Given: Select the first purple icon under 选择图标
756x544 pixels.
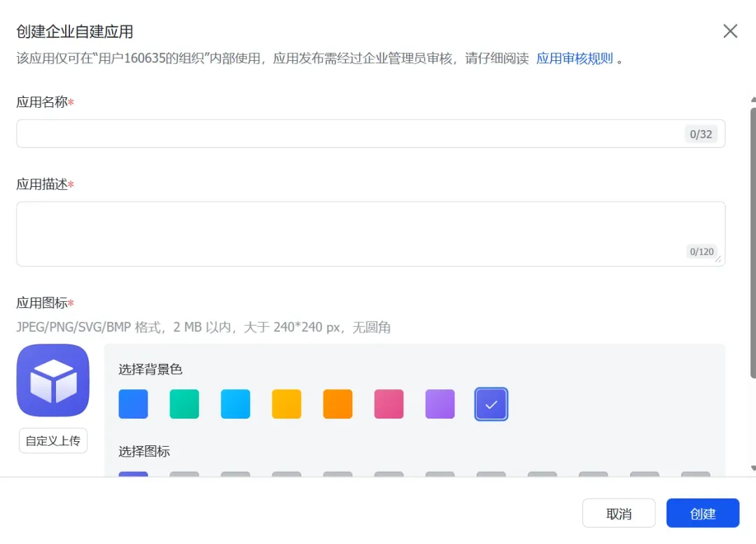Looking at the screenshot, I should (133, 474).
